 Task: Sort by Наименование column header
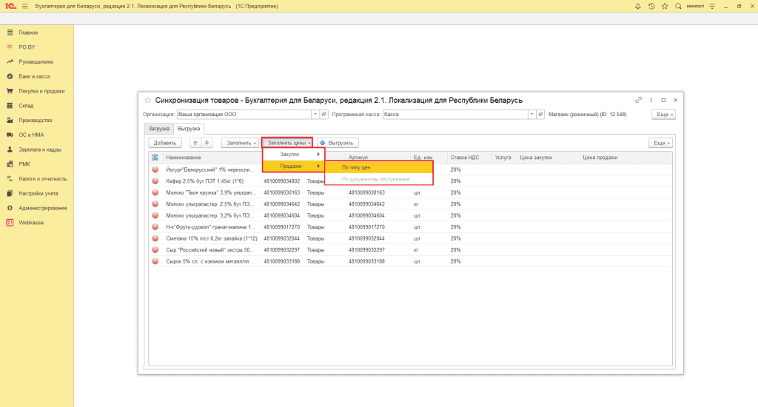tap(212, 157)
